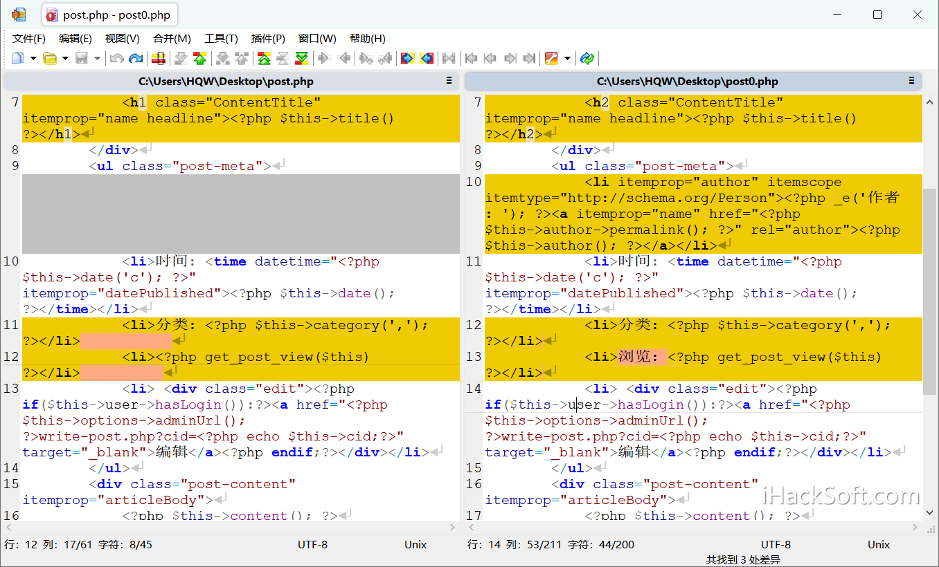939x567 pixels.
Task: Click the Undo toolbar icon
Action: tap(117, 58)
